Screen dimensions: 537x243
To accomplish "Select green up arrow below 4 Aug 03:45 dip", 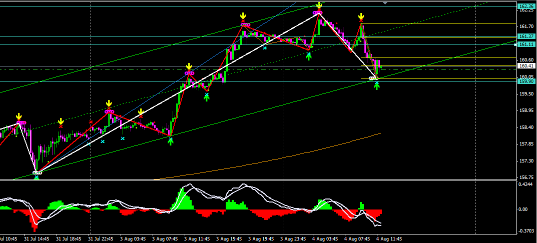I will pos(309,56).
